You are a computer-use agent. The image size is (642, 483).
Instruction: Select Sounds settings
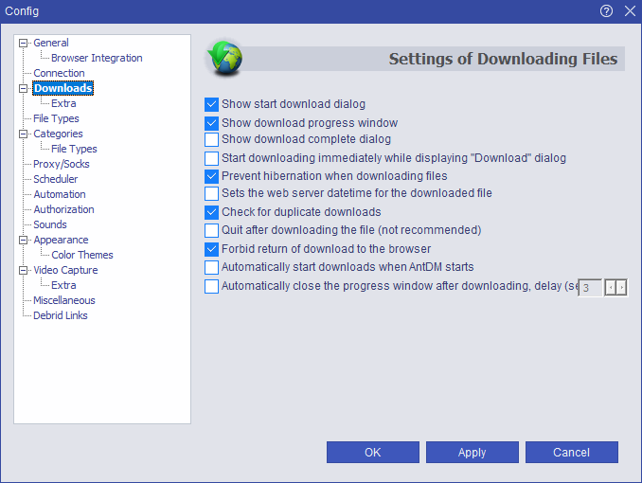click(50, 224)
